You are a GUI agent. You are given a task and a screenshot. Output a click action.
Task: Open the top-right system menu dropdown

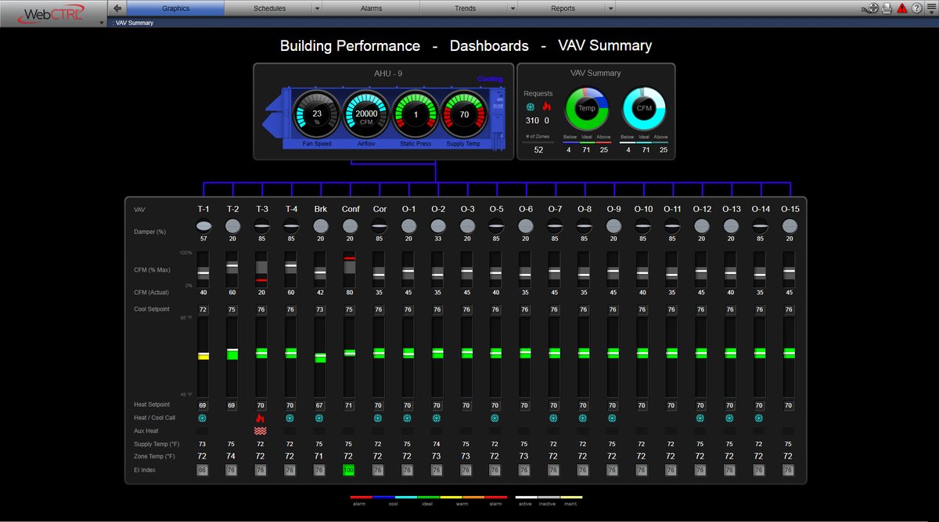[931, 9]
